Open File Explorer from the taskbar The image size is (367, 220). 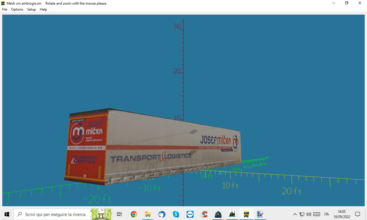coord(148,214)
